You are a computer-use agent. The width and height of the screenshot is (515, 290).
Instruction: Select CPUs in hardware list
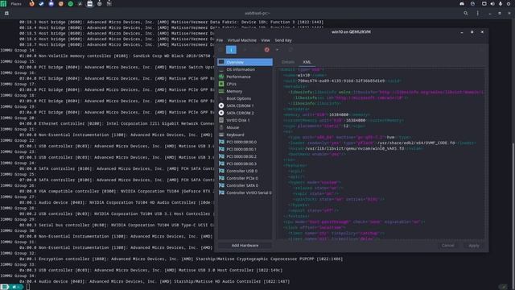[x=245, y=84]
